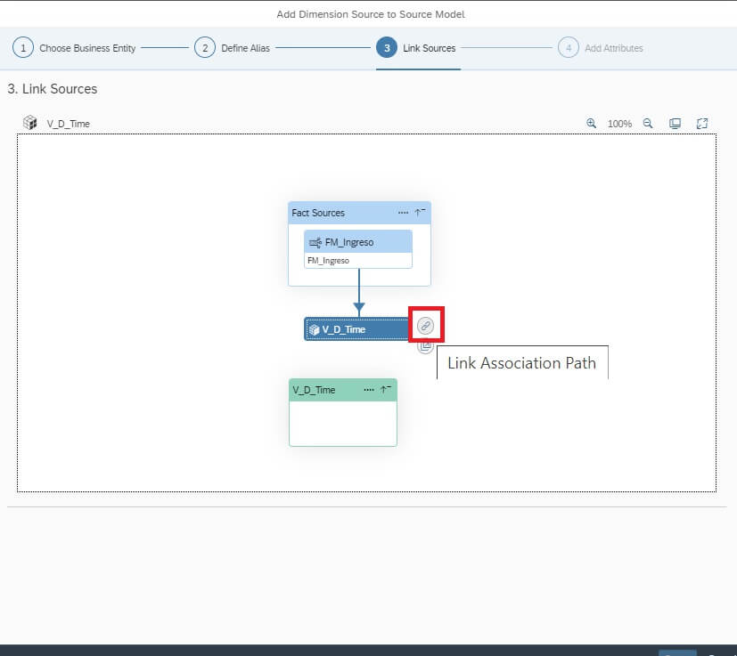Click the FM_Ingreso sublabel text
The image size is (737, 656).
tap(328, 261)
